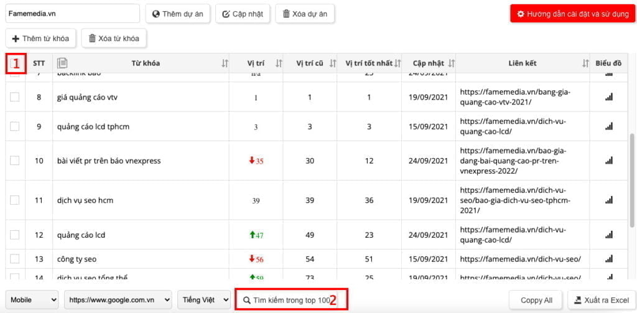This screenshot has height=313, width=637.
Task: Show chart for 'công ty seo' keyword
Action: click(x=608, y=259)
